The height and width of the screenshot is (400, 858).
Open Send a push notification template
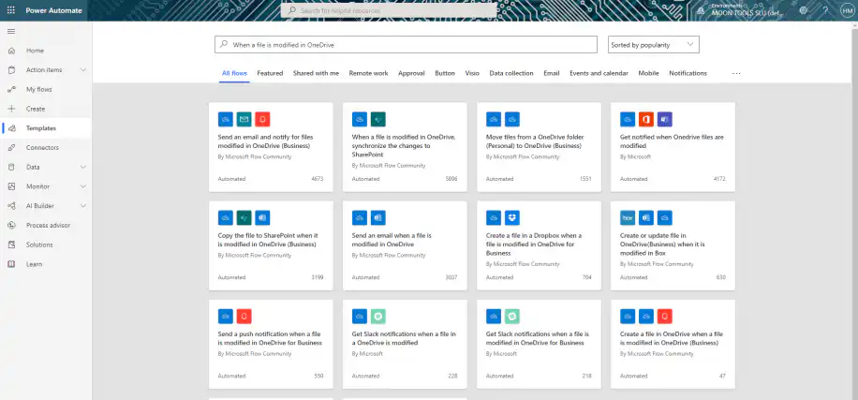pos(271,344)
